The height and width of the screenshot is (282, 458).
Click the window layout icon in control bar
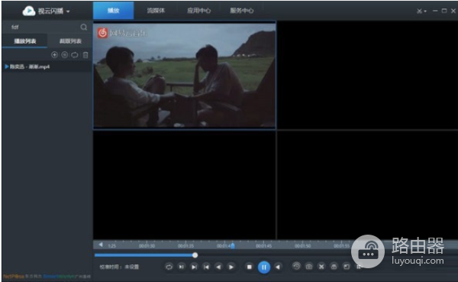(346, 267)
